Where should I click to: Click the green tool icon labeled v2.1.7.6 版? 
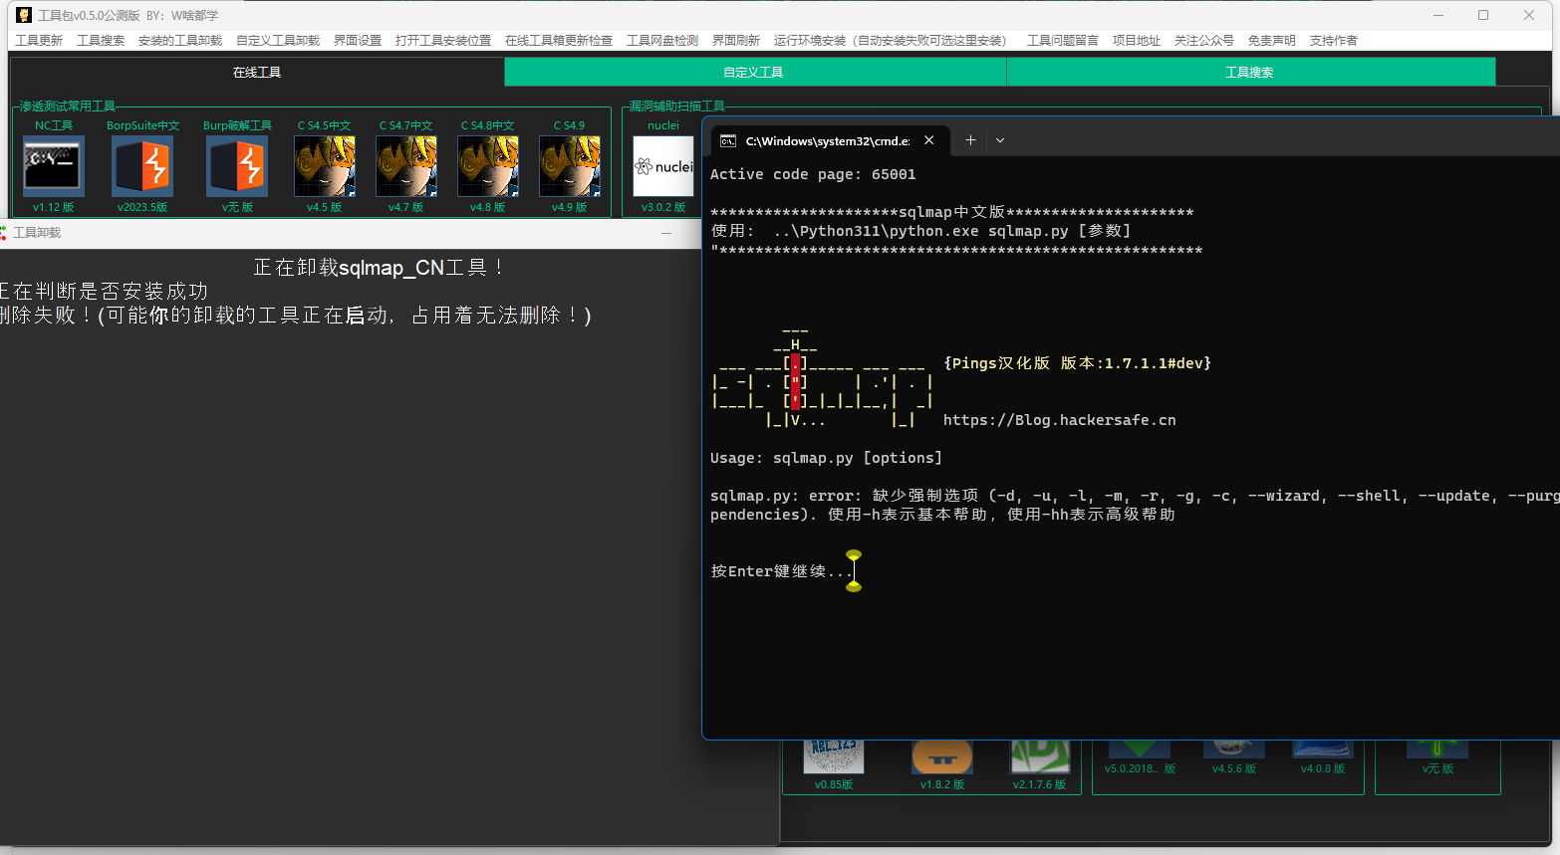1040,756
